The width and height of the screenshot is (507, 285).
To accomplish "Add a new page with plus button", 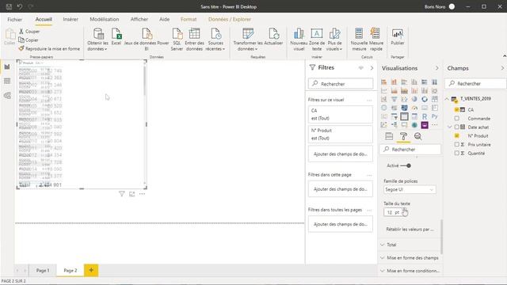I will click(x=91, y=270).
